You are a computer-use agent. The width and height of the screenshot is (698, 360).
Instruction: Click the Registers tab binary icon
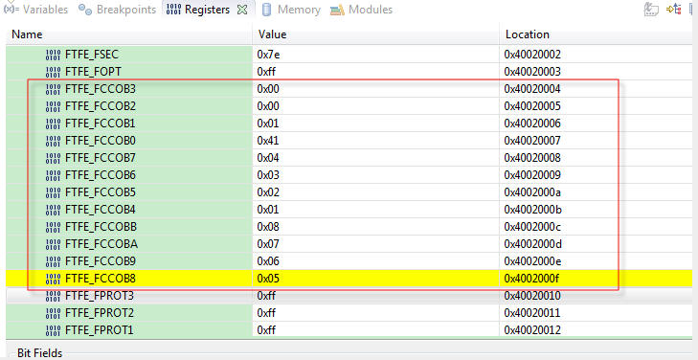pyautogui.click(x=173, y=10)
